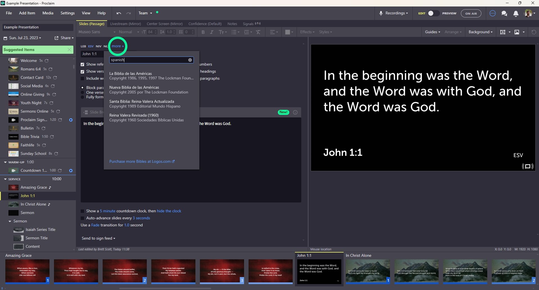Open the chat messages panel

pos(504,13)
